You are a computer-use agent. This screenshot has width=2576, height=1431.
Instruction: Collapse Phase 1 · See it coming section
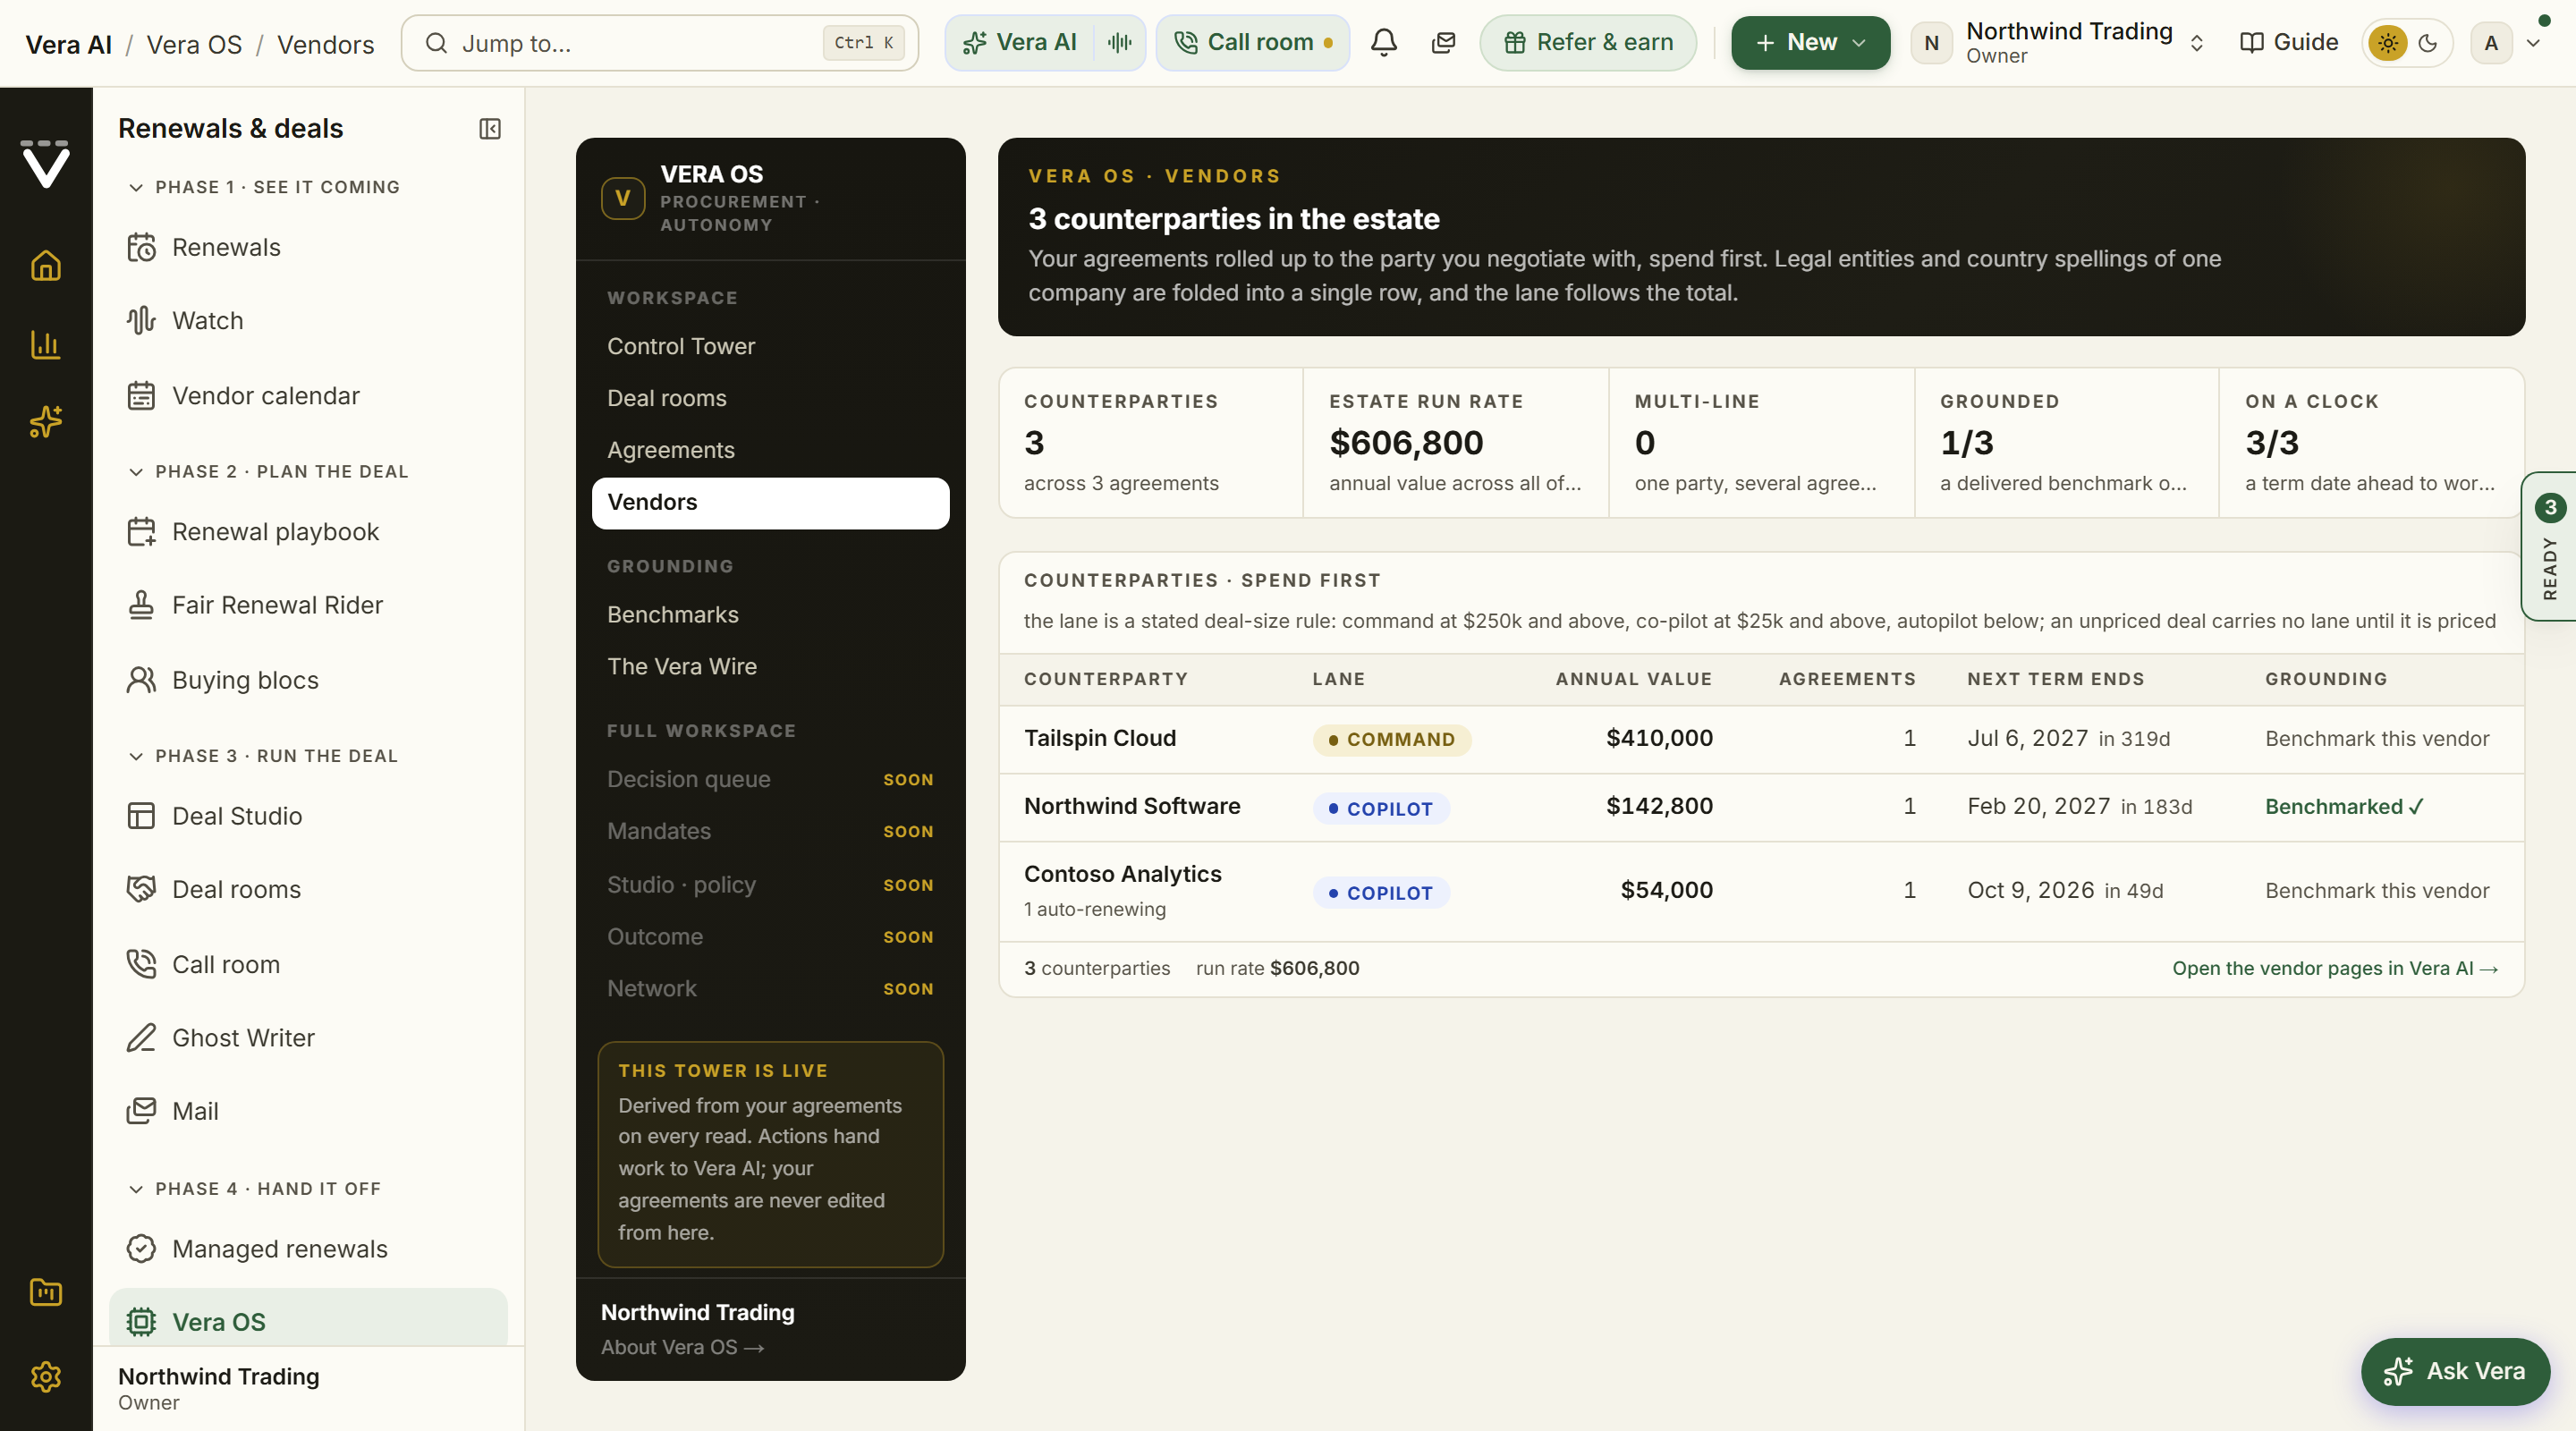click(x=264, y=187)
